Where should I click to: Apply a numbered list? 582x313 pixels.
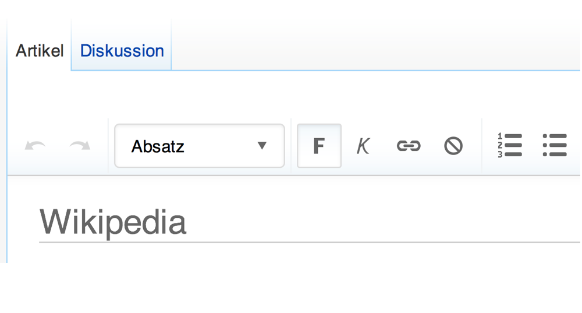point(510,145)
